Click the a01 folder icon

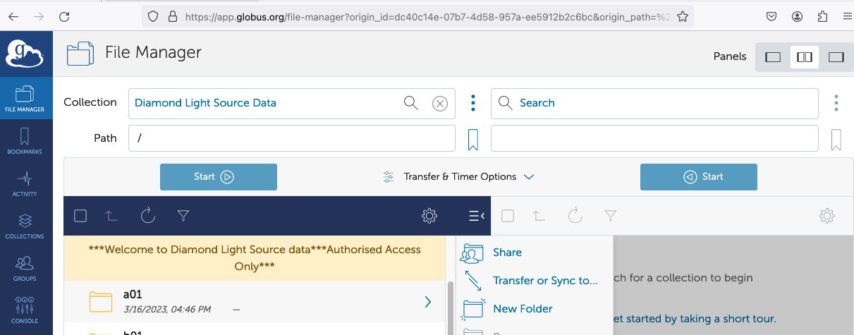pyautogui.click(x=102, y=302)
